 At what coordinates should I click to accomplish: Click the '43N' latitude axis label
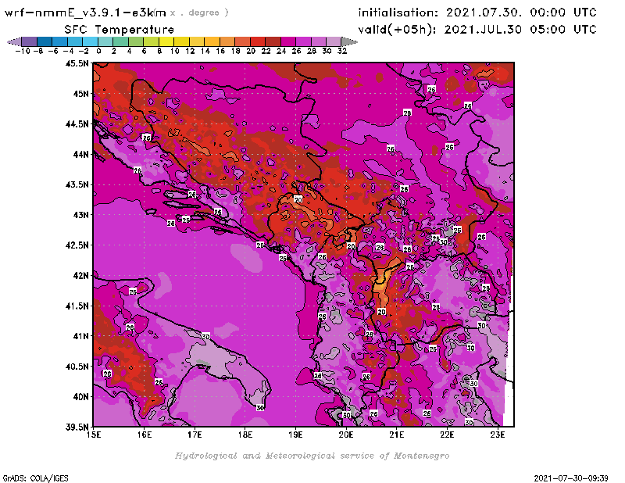(x=81, y=215)
